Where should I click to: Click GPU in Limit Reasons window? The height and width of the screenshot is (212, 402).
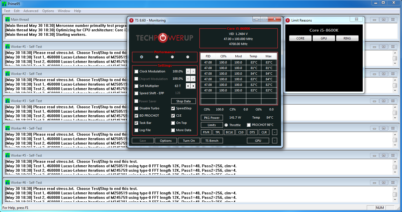[324, 38]
